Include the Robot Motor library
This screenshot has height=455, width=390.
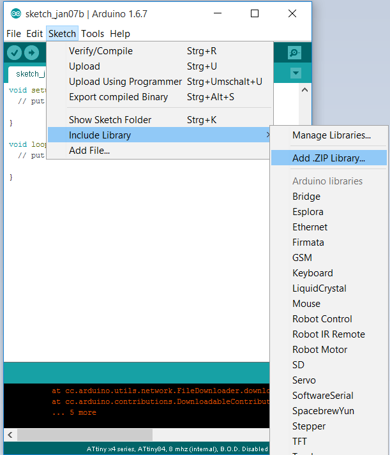(x=329, y=350)
